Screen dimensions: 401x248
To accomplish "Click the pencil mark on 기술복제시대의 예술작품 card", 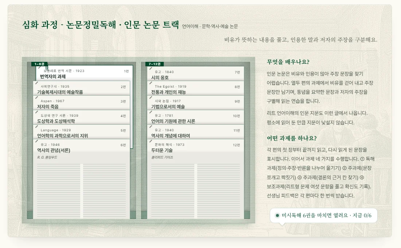I will [36, 83].
